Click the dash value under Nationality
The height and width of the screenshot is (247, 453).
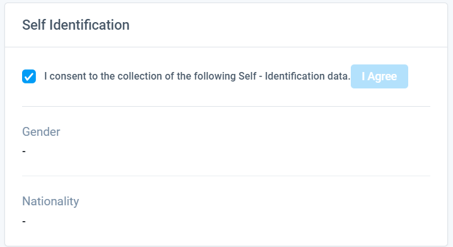pos(24,221)
